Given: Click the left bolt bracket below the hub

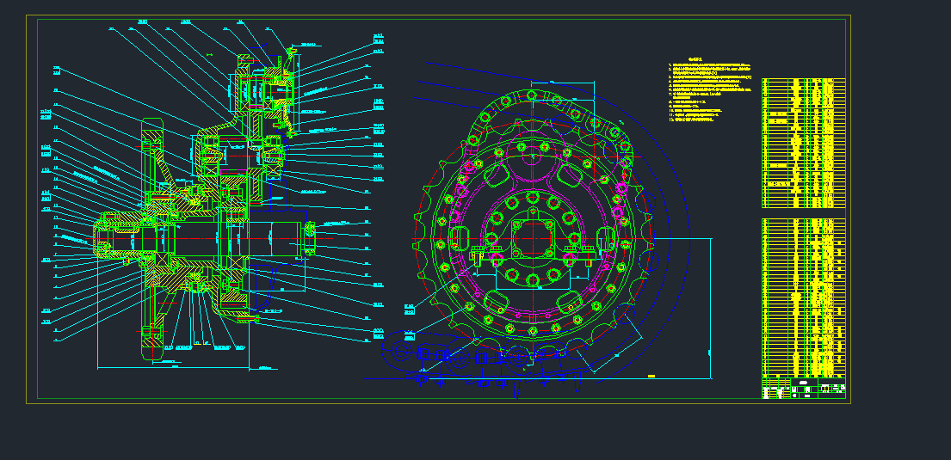Looking at the screenshot, I should coord(479,256).
